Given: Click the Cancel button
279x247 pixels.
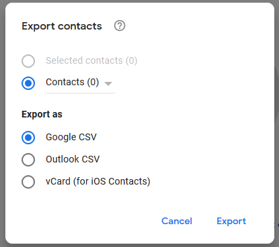Looking at the screenshot, I should click(x=177, y=221).
